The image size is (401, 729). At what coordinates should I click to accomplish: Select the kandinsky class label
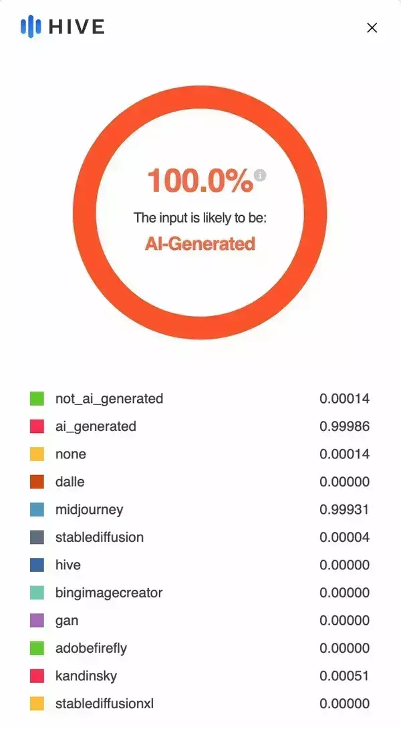click(86, 676)
